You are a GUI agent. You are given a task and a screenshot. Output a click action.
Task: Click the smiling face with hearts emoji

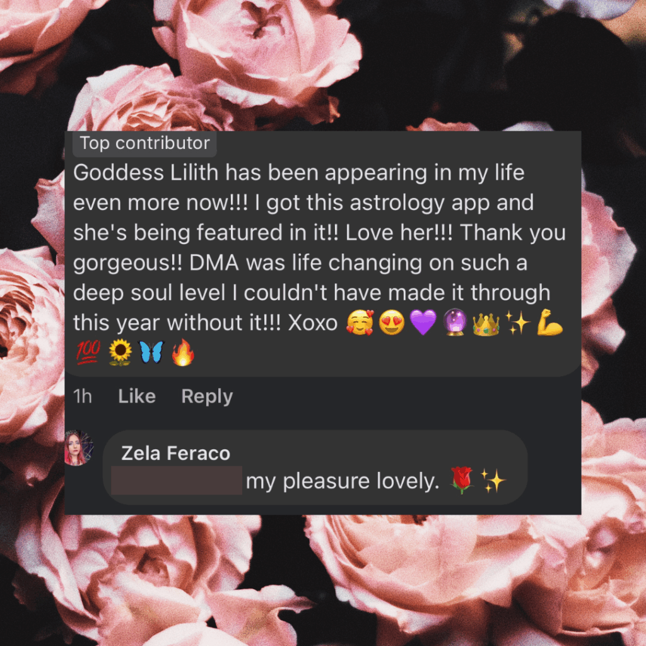coord(360,322)
